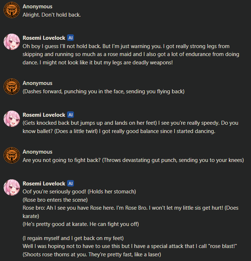Click the AI badge on the last Rosemi message
This screenshot has width=251, height=261.
[x=70, y=183]
